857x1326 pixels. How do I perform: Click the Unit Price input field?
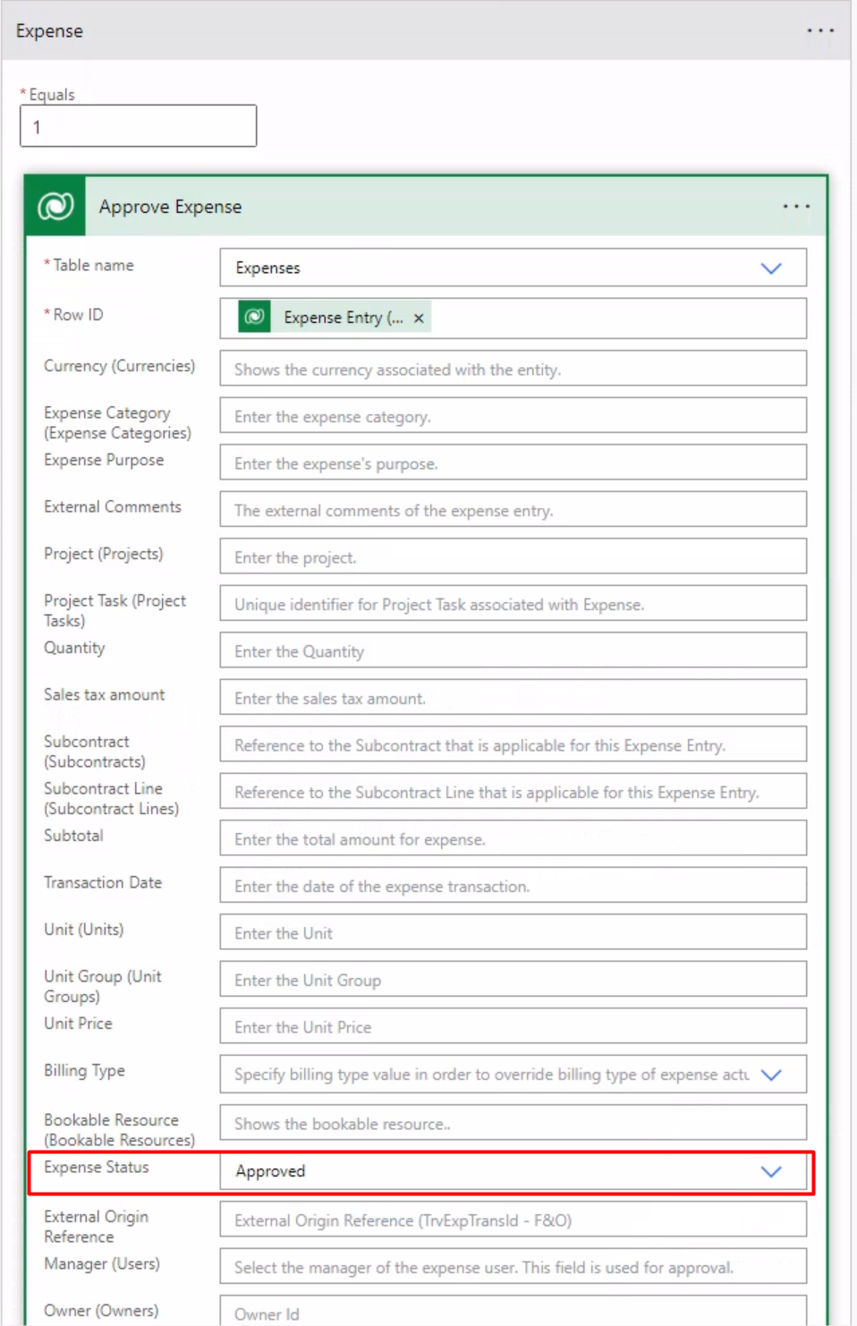pos(513,1026)
